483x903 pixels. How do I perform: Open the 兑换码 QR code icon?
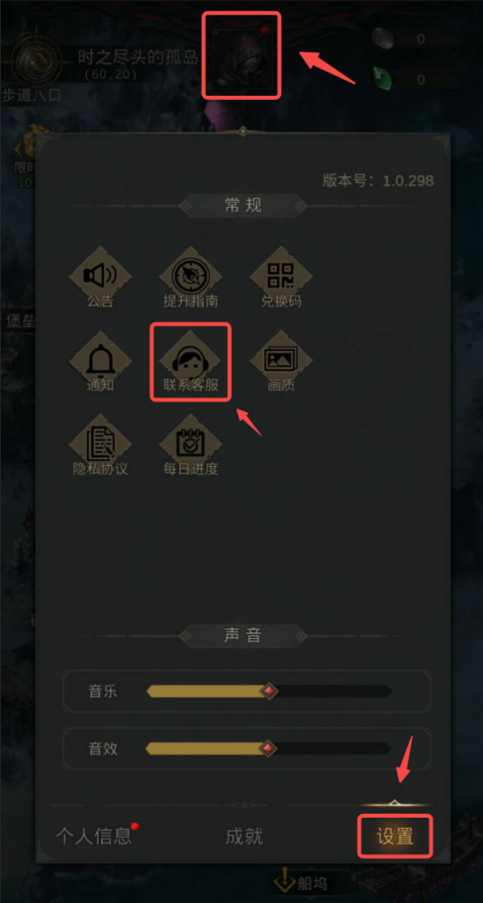coord(281,277)
